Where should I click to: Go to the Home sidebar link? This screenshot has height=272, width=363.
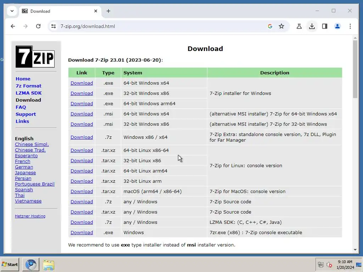click(23, 79)
